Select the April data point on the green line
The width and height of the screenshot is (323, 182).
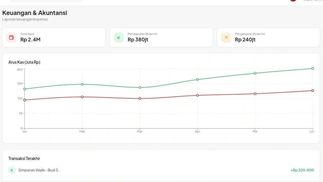click(x=197, y=80)
